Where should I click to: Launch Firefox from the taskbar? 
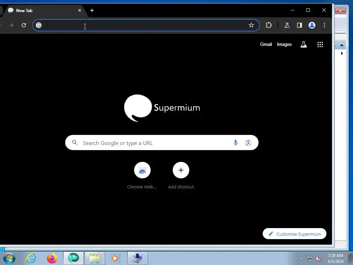pyautogui.click(x=52, y=258)
